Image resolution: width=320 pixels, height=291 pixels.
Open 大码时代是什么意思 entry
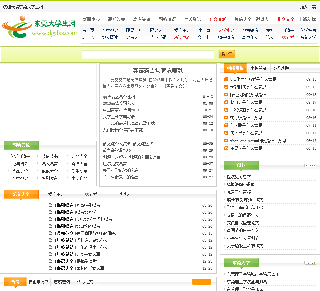pos(248,87)
